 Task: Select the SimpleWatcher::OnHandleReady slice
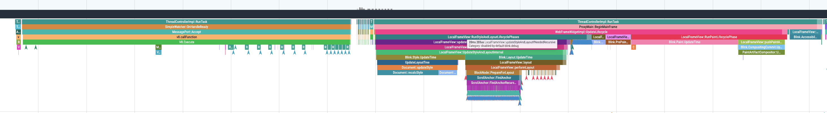pos(186,27)
